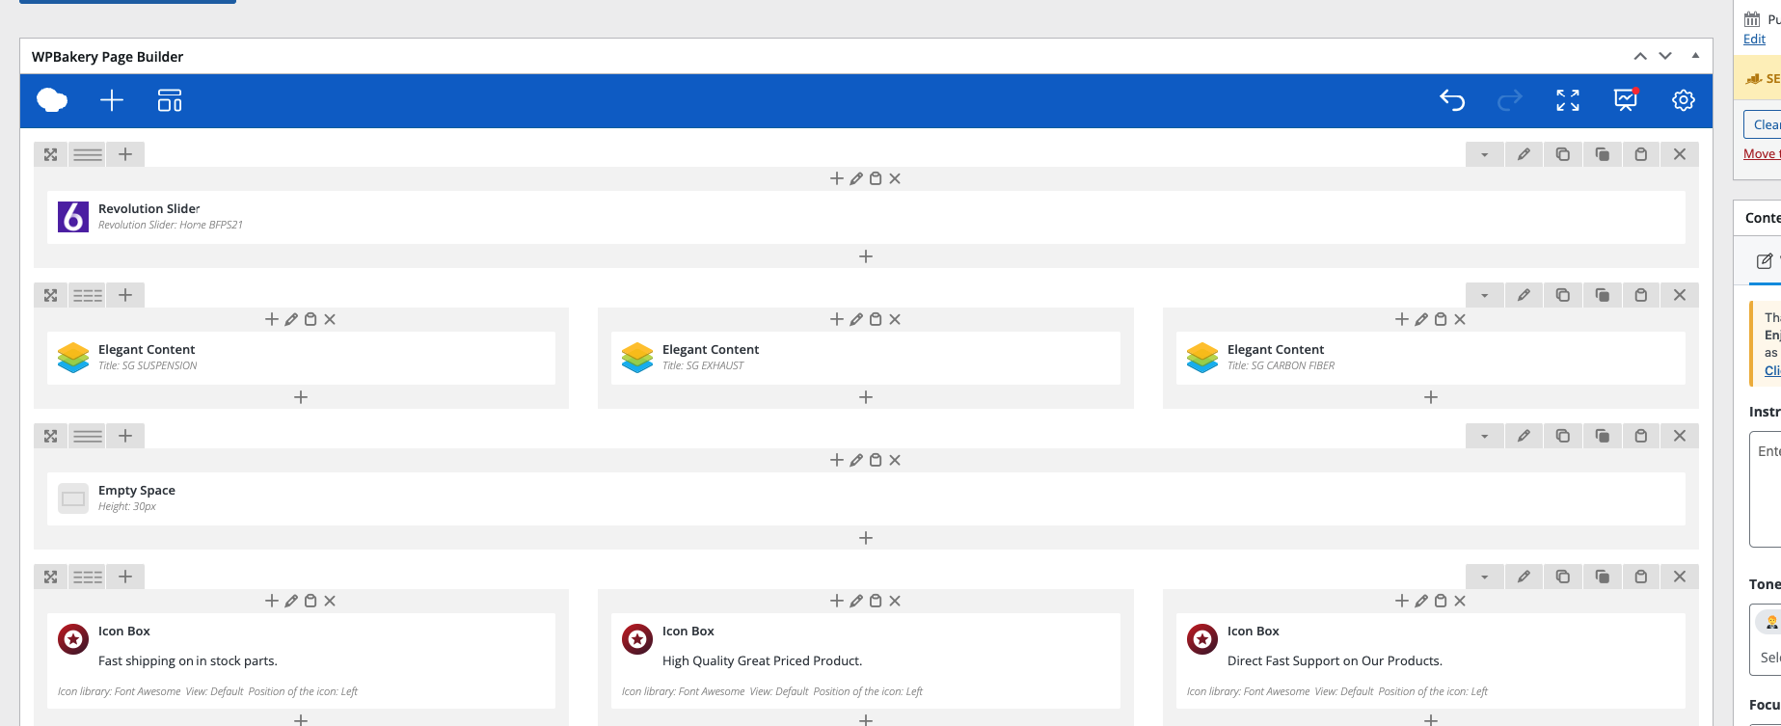Screen dimensions: 1781x726
Task: Delete column containing SG EXHAUST
Action: pos(895,319)
